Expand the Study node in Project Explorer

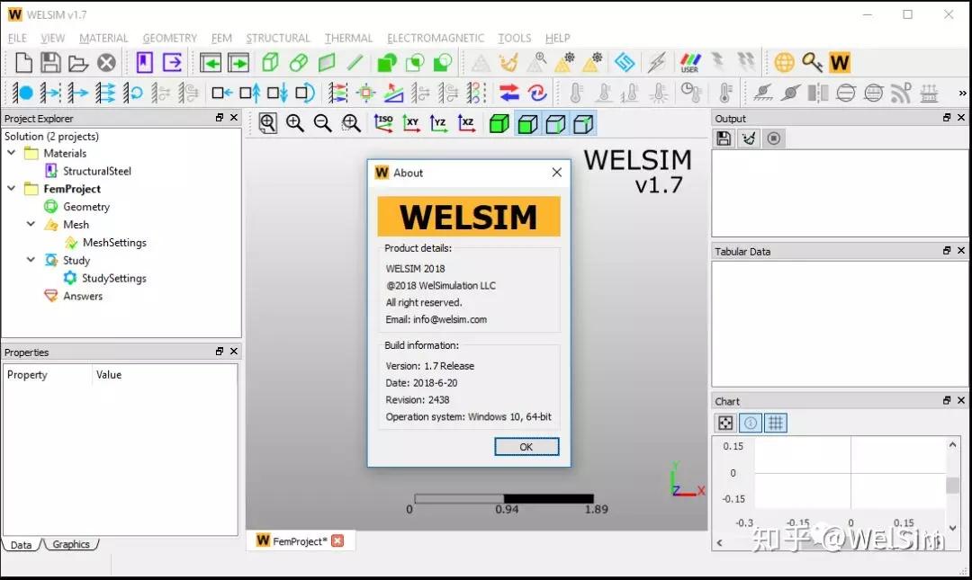(31, 260)
